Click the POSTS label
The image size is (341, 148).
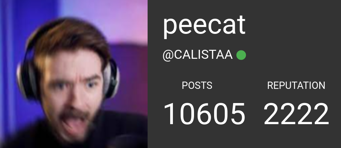tap(197, 85)
